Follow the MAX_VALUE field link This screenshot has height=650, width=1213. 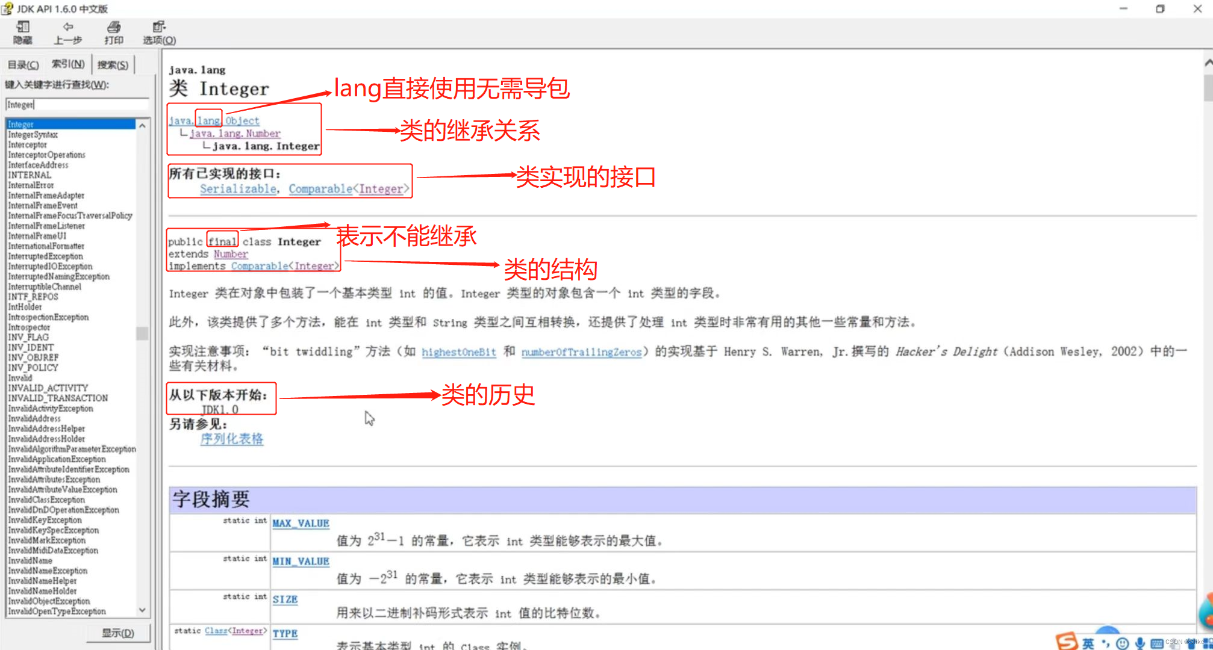[x=301, y=523]
